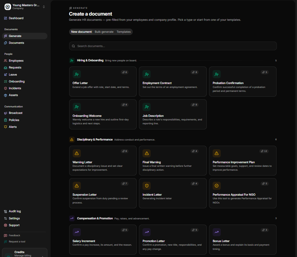Open the Employees page
This screenshot has height=257, width=297.
pyautogui.click(x=25, y=61)
